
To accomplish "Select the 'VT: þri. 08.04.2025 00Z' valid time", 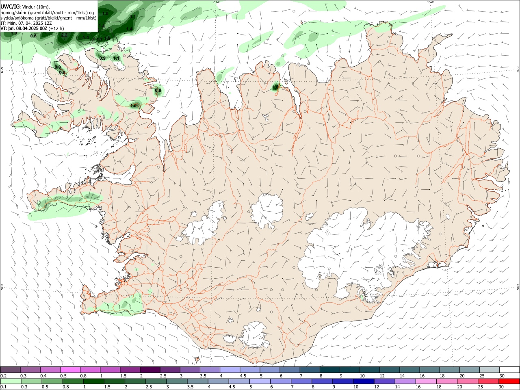I will coord(24,28).
